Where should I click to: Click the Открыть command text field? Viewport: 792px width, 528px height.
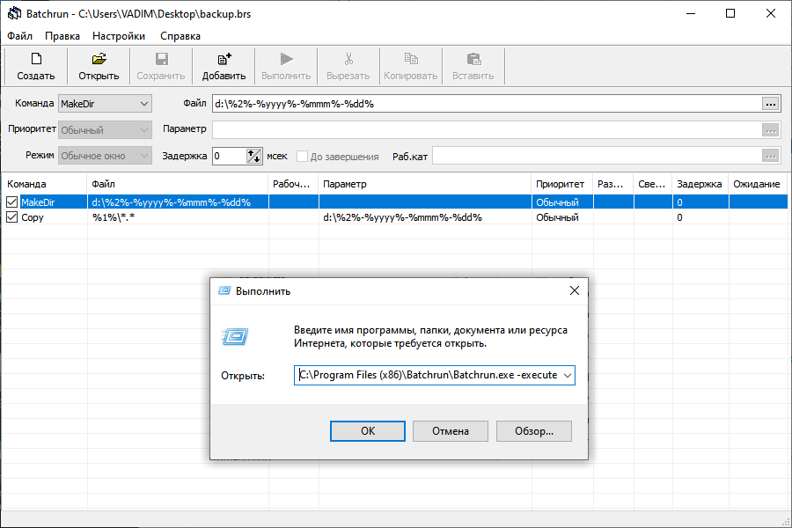pos(428,376)
